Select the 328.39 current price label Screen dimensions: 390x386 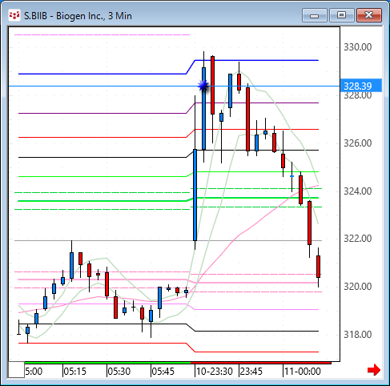pyautogui.click(x=361, y=86)
